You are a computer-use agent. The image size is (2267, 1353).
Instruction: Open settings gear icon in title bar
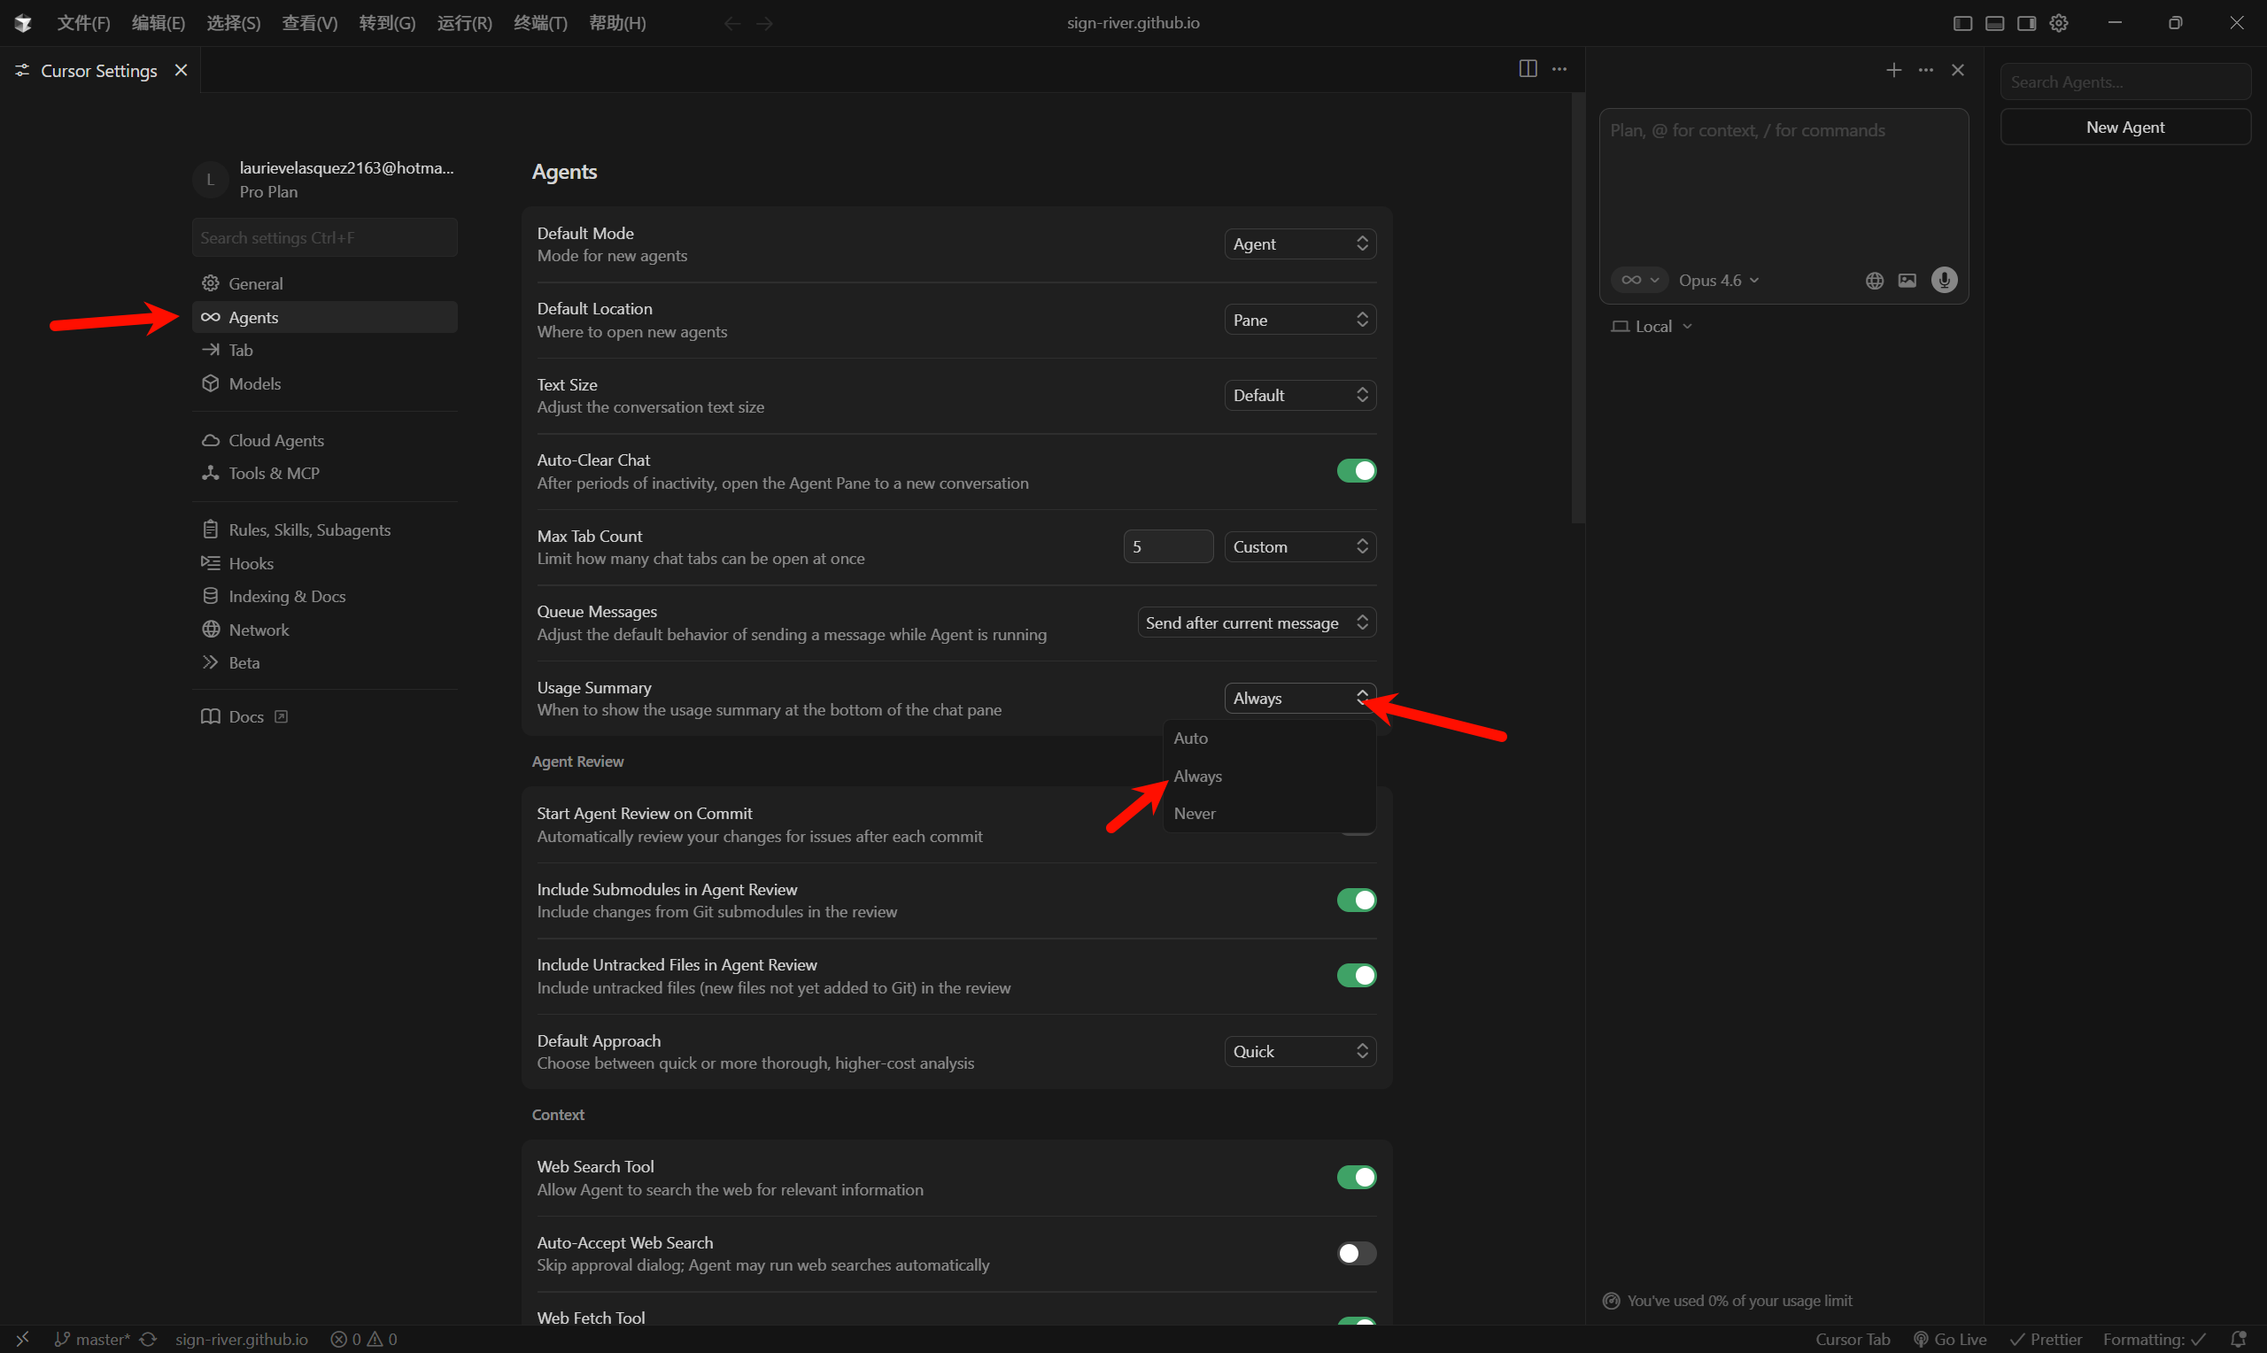point(2058,23)
